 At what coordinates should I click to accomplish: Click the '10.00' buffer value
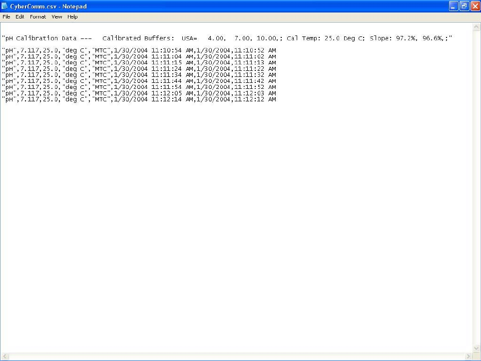[266, 38]
